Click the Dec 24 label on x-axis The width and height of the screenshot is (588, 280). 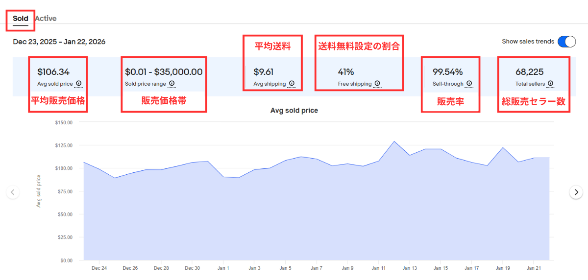pos(99,268)
